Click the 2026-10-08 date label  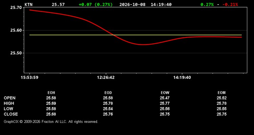click(x=132, y=4)
